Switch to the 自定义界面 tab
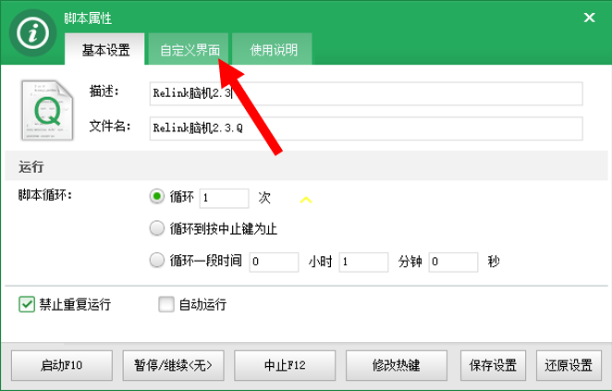The image size is (612, 391). (x=189, y=50)
